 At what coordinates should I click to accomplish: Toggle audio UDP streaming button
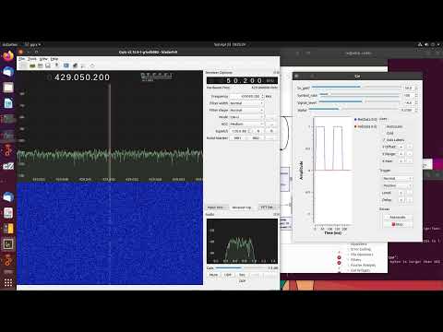(228, 275)
